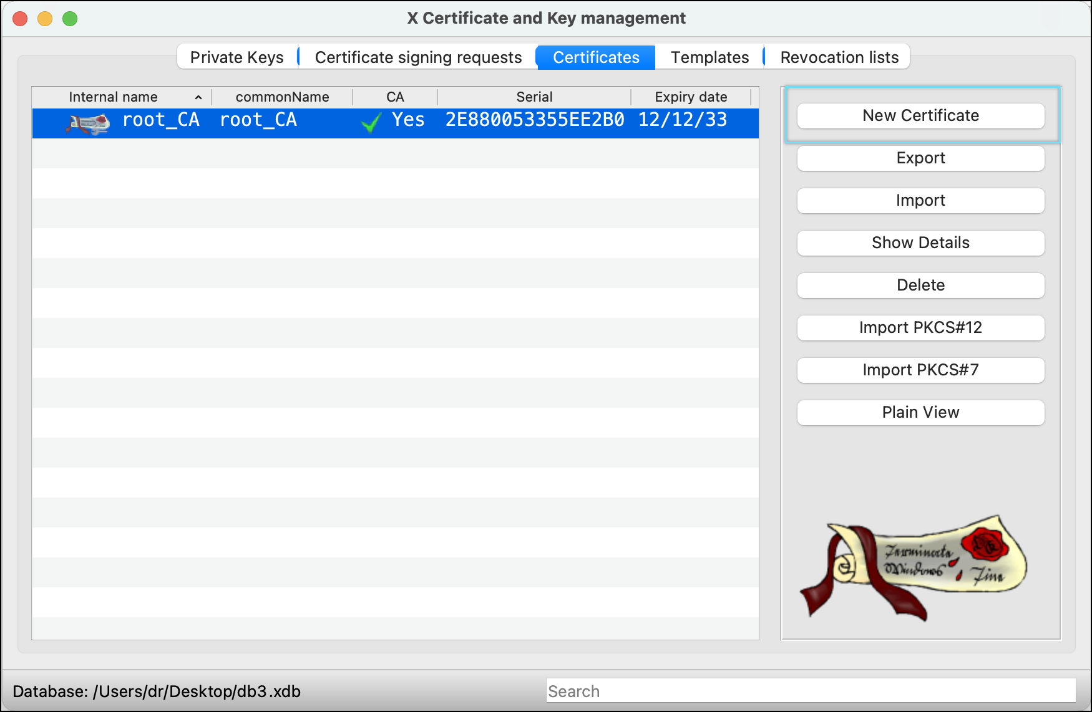
Task: Select the Certificates tab
Action: [x=595, y=57]
